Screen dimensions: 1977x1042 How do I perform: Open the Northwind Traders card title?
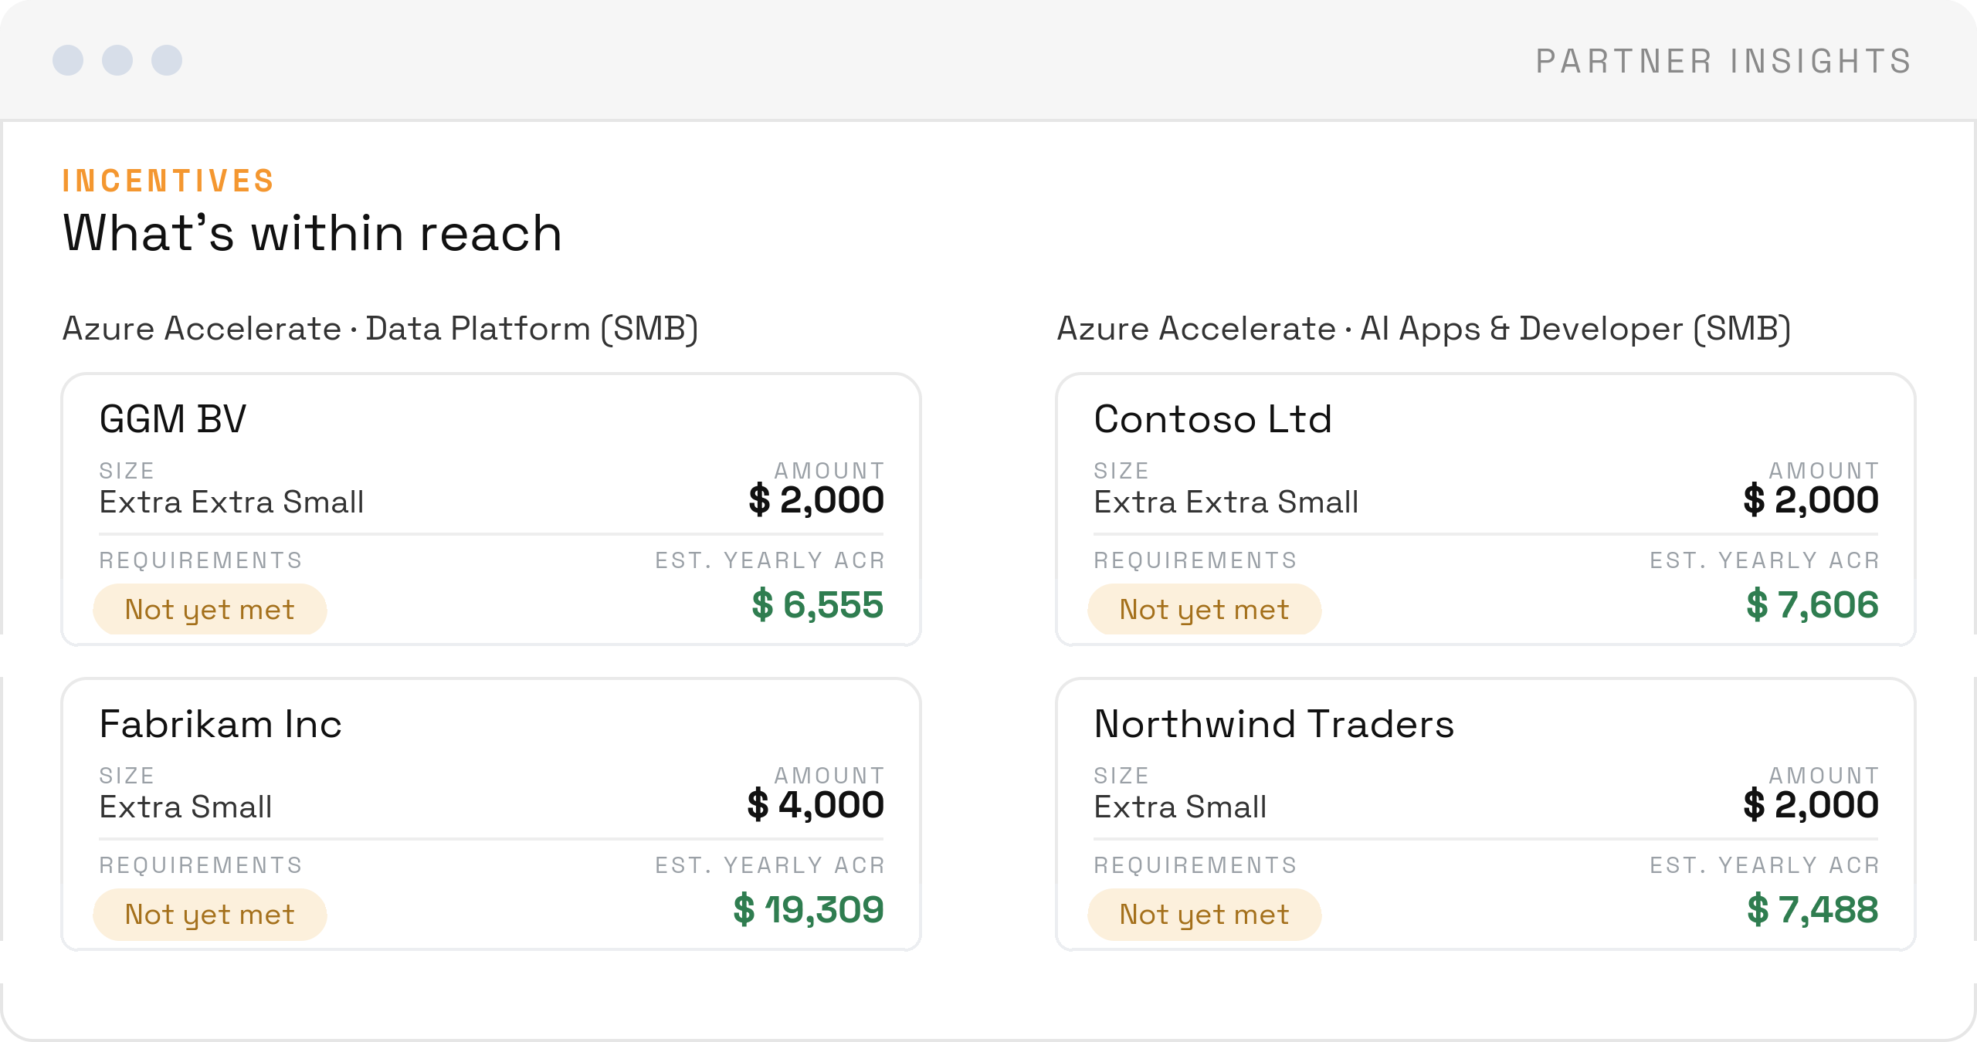[x=1274, y=724]
